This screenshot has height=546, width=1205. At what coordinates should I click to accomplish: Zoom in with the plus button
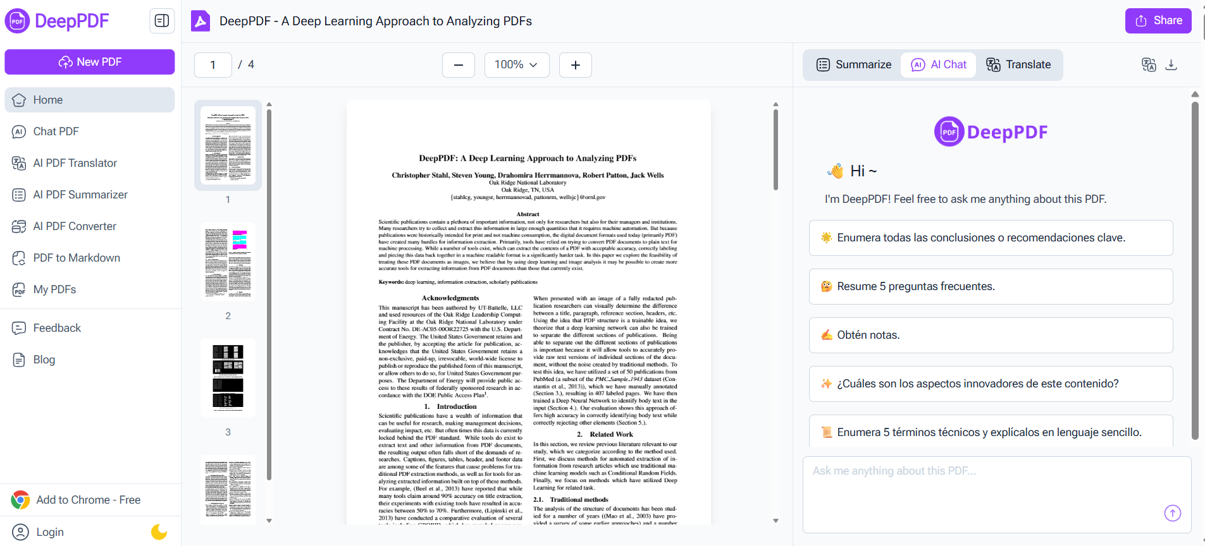[x=576, y=65]
